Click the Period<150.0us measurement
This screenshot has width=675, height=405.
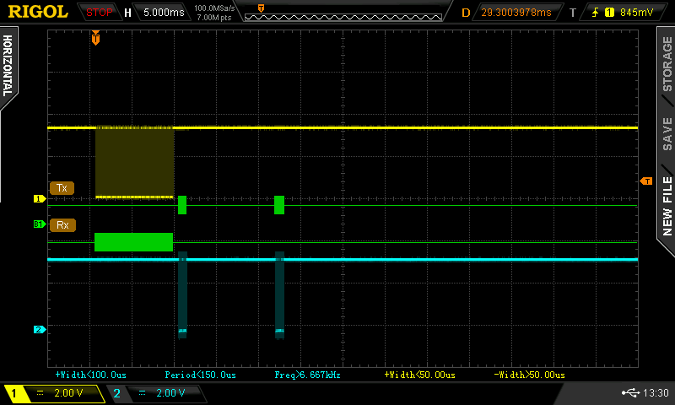tap(201, 375)
